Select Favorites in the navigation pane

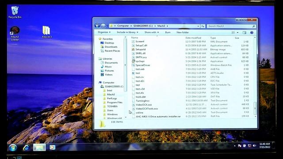(x=107, y=39)
